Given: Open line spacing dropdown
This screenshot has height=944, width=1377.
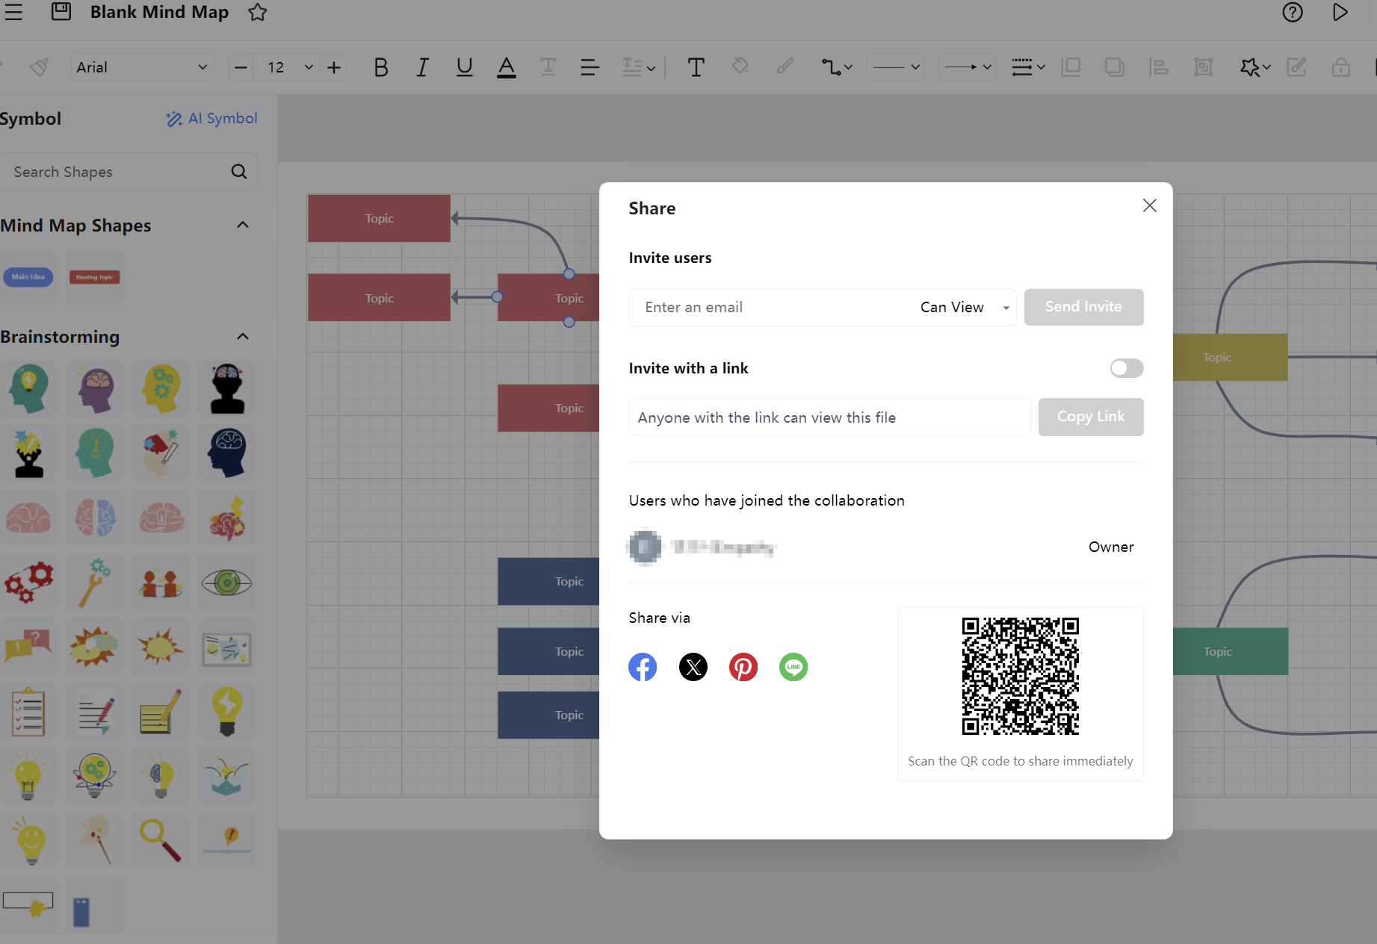Looking at the screenshot, I should tap(639, 67).
